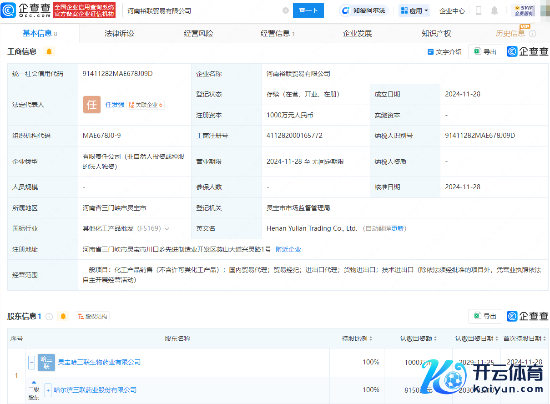The image size is (550, 404).
Task: Open notifications bell in top header
Action: (x=494, y=10)
